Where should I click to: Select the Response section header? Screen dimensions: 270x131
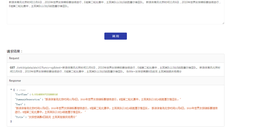click(115, 81)
